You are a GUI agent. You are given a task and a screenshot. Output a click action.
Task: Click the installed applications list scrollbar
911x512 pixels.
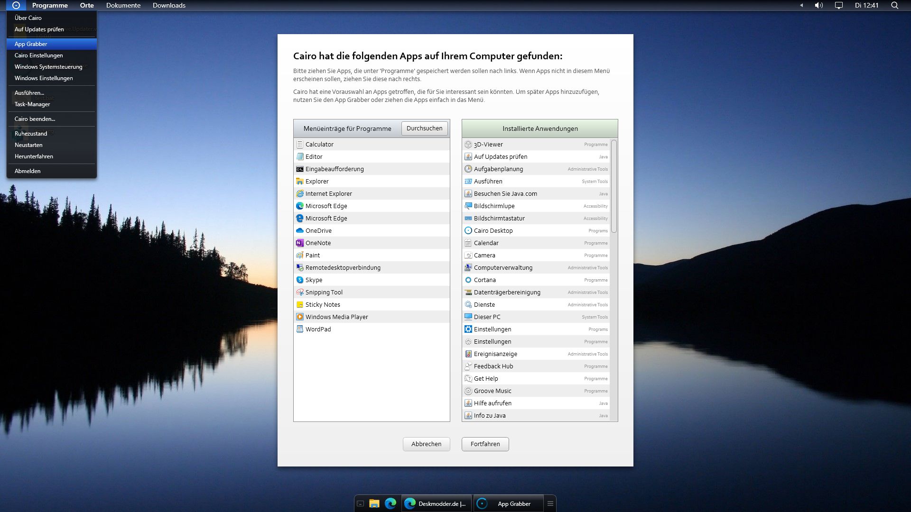tap(614, 186)
